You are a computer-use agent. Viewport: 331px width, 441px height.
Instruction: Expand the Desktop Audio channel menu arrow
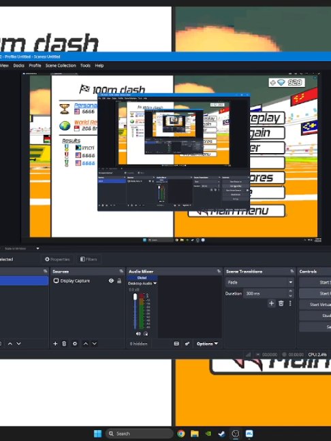click(155, 283)
